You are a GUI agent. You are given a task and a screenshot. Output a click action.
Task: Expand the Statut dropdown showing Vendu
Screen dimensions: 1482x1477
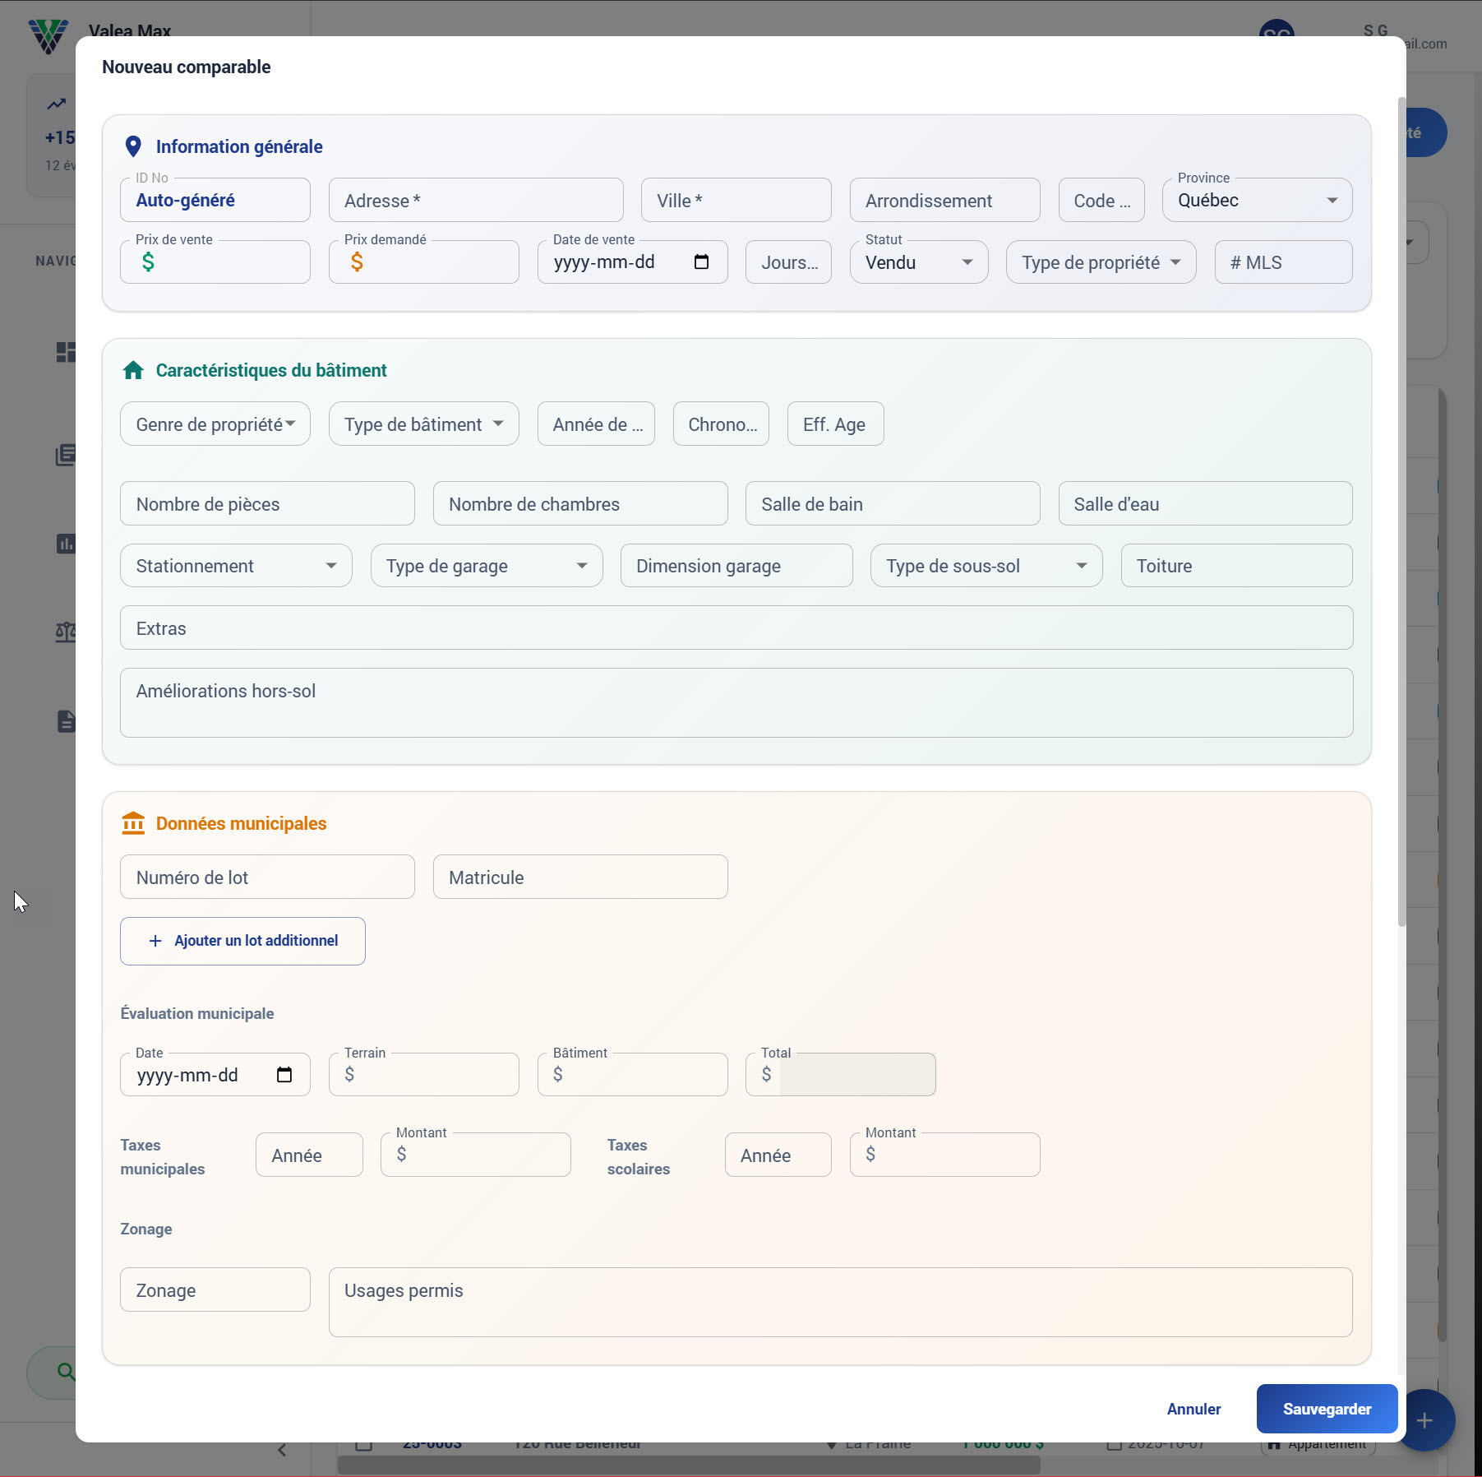pos(918,262)
